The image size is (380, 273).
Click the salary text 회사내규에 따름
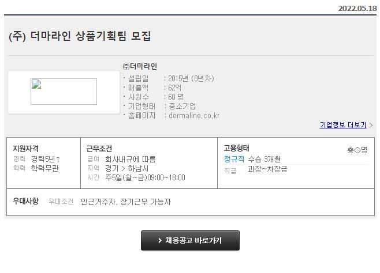click(131, 159)
